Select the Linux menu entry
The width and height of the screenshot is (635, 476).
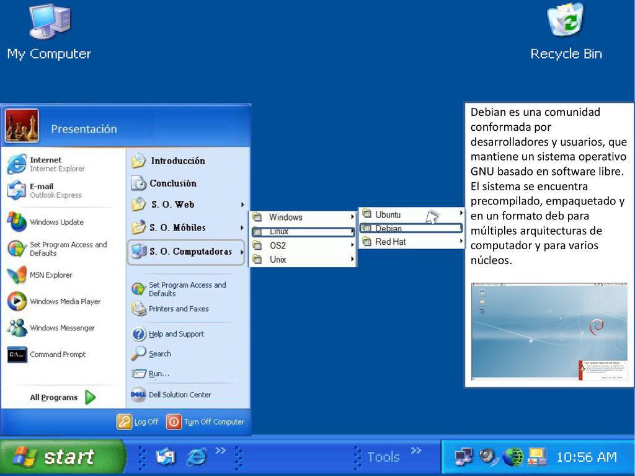click(303, 232)
